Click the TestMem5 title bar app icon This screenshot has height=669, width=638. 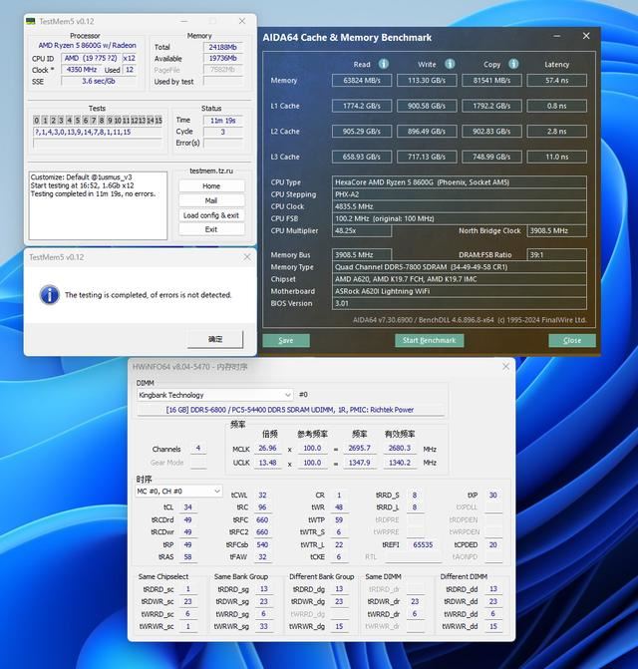click(32, 21)
